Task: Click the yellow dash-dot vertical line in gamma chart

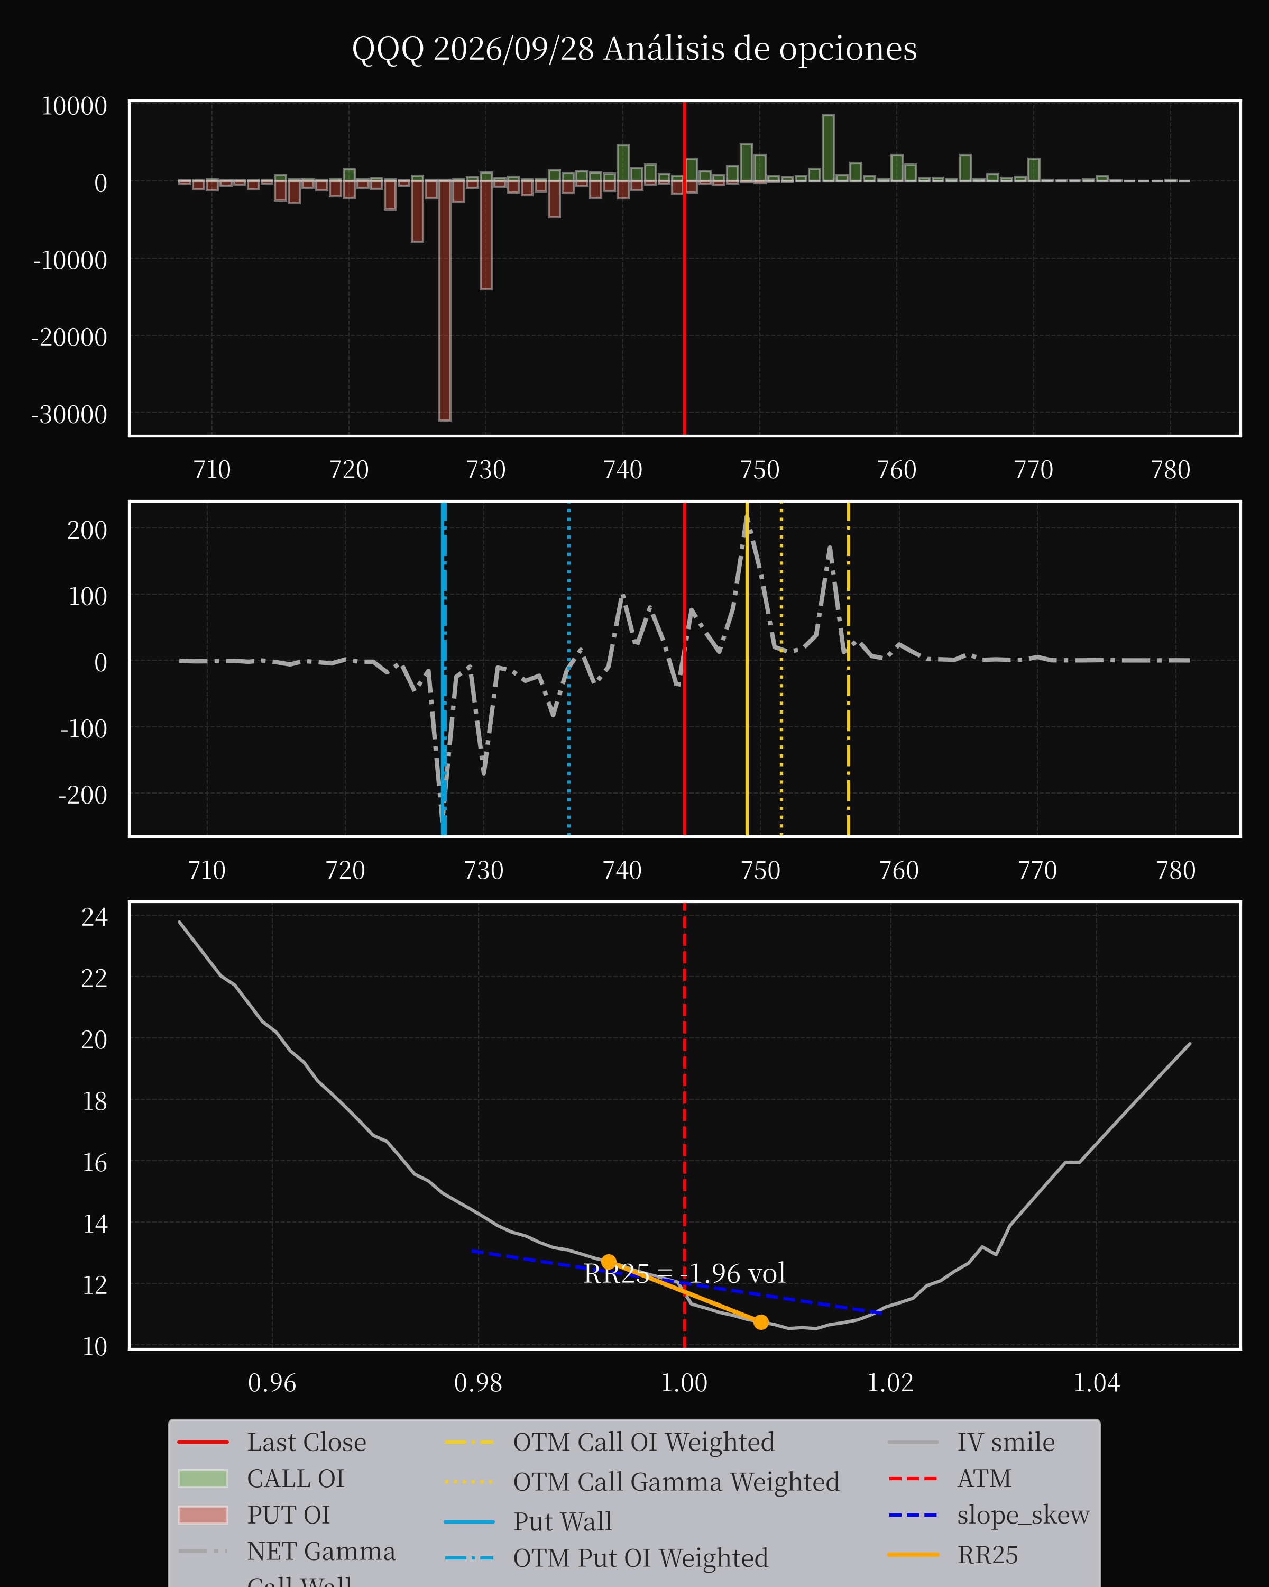Action: click(x=848, y=669)
